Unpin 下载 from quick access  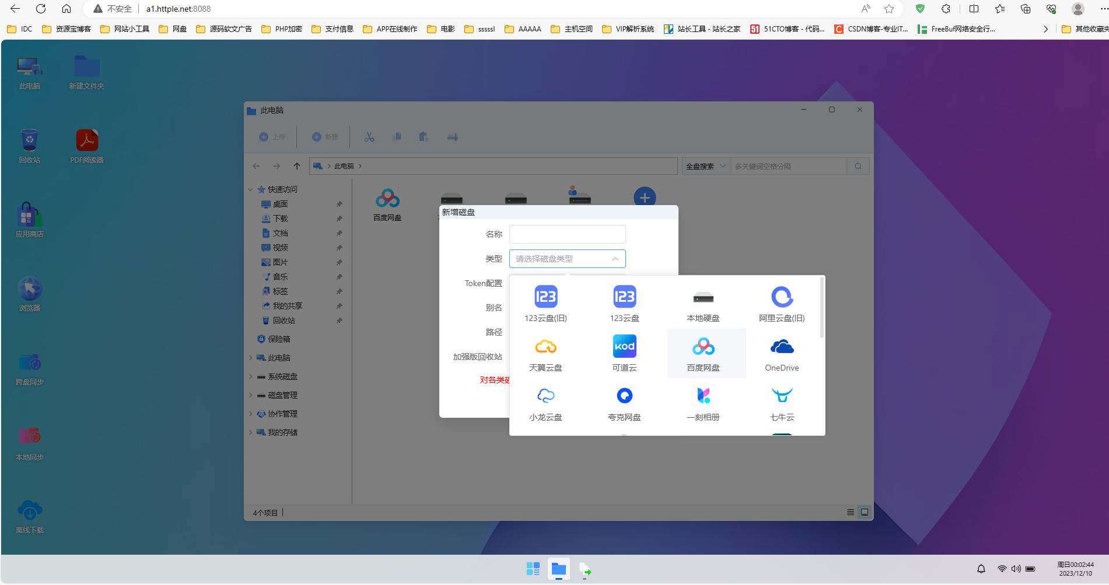tap(339, 219)
